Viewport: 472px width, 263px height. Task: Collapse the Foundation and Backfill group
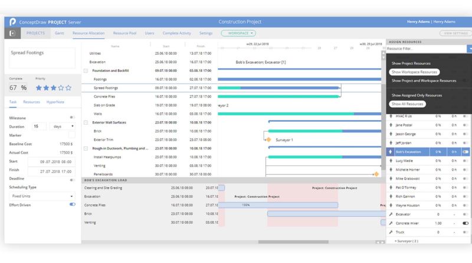pyautogui.click(x=86, y=71)
